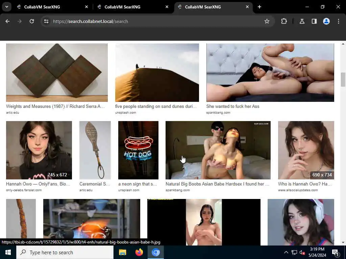Click the page scrollbar up arrow
The image size is (346, 259).
pyautogui.click(x=343, y=44)
